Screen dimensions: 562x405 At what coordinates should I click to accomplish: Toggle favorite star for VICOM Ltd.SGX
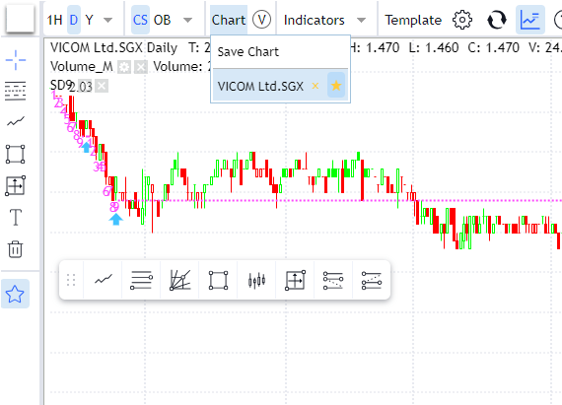336,86
